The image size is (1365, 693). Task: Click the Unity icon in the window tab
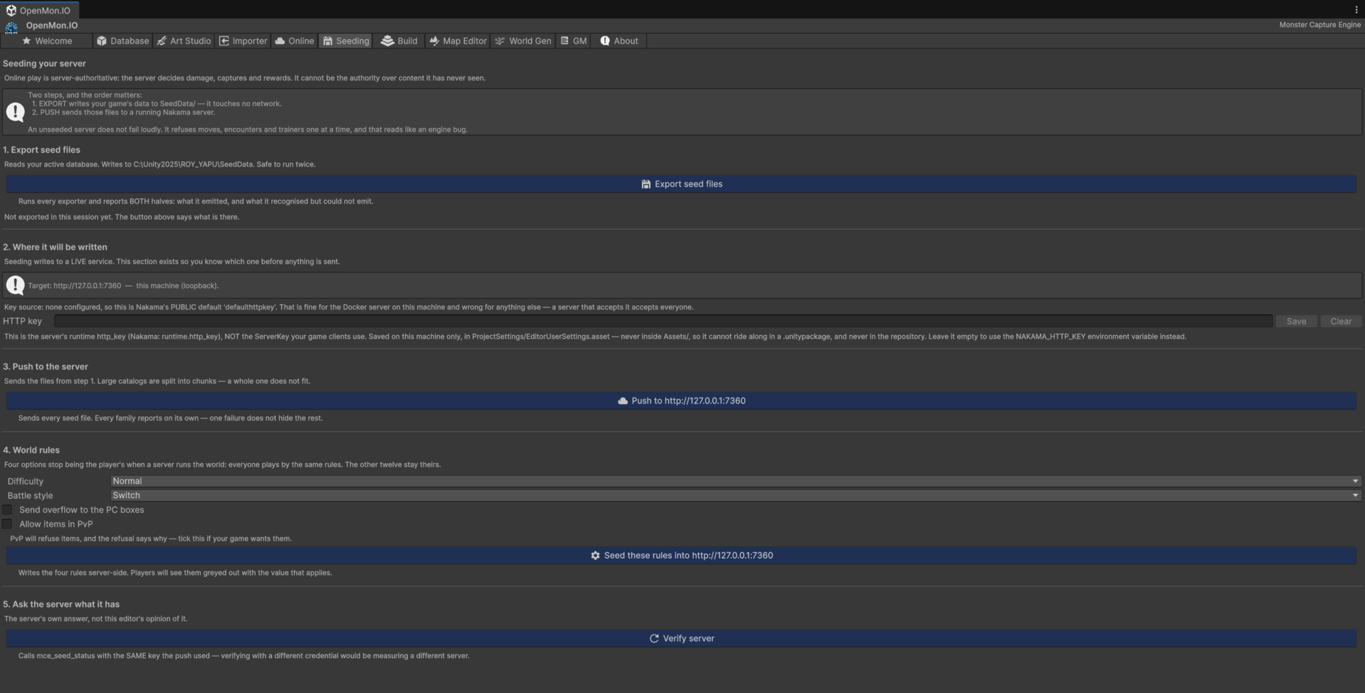11,11
